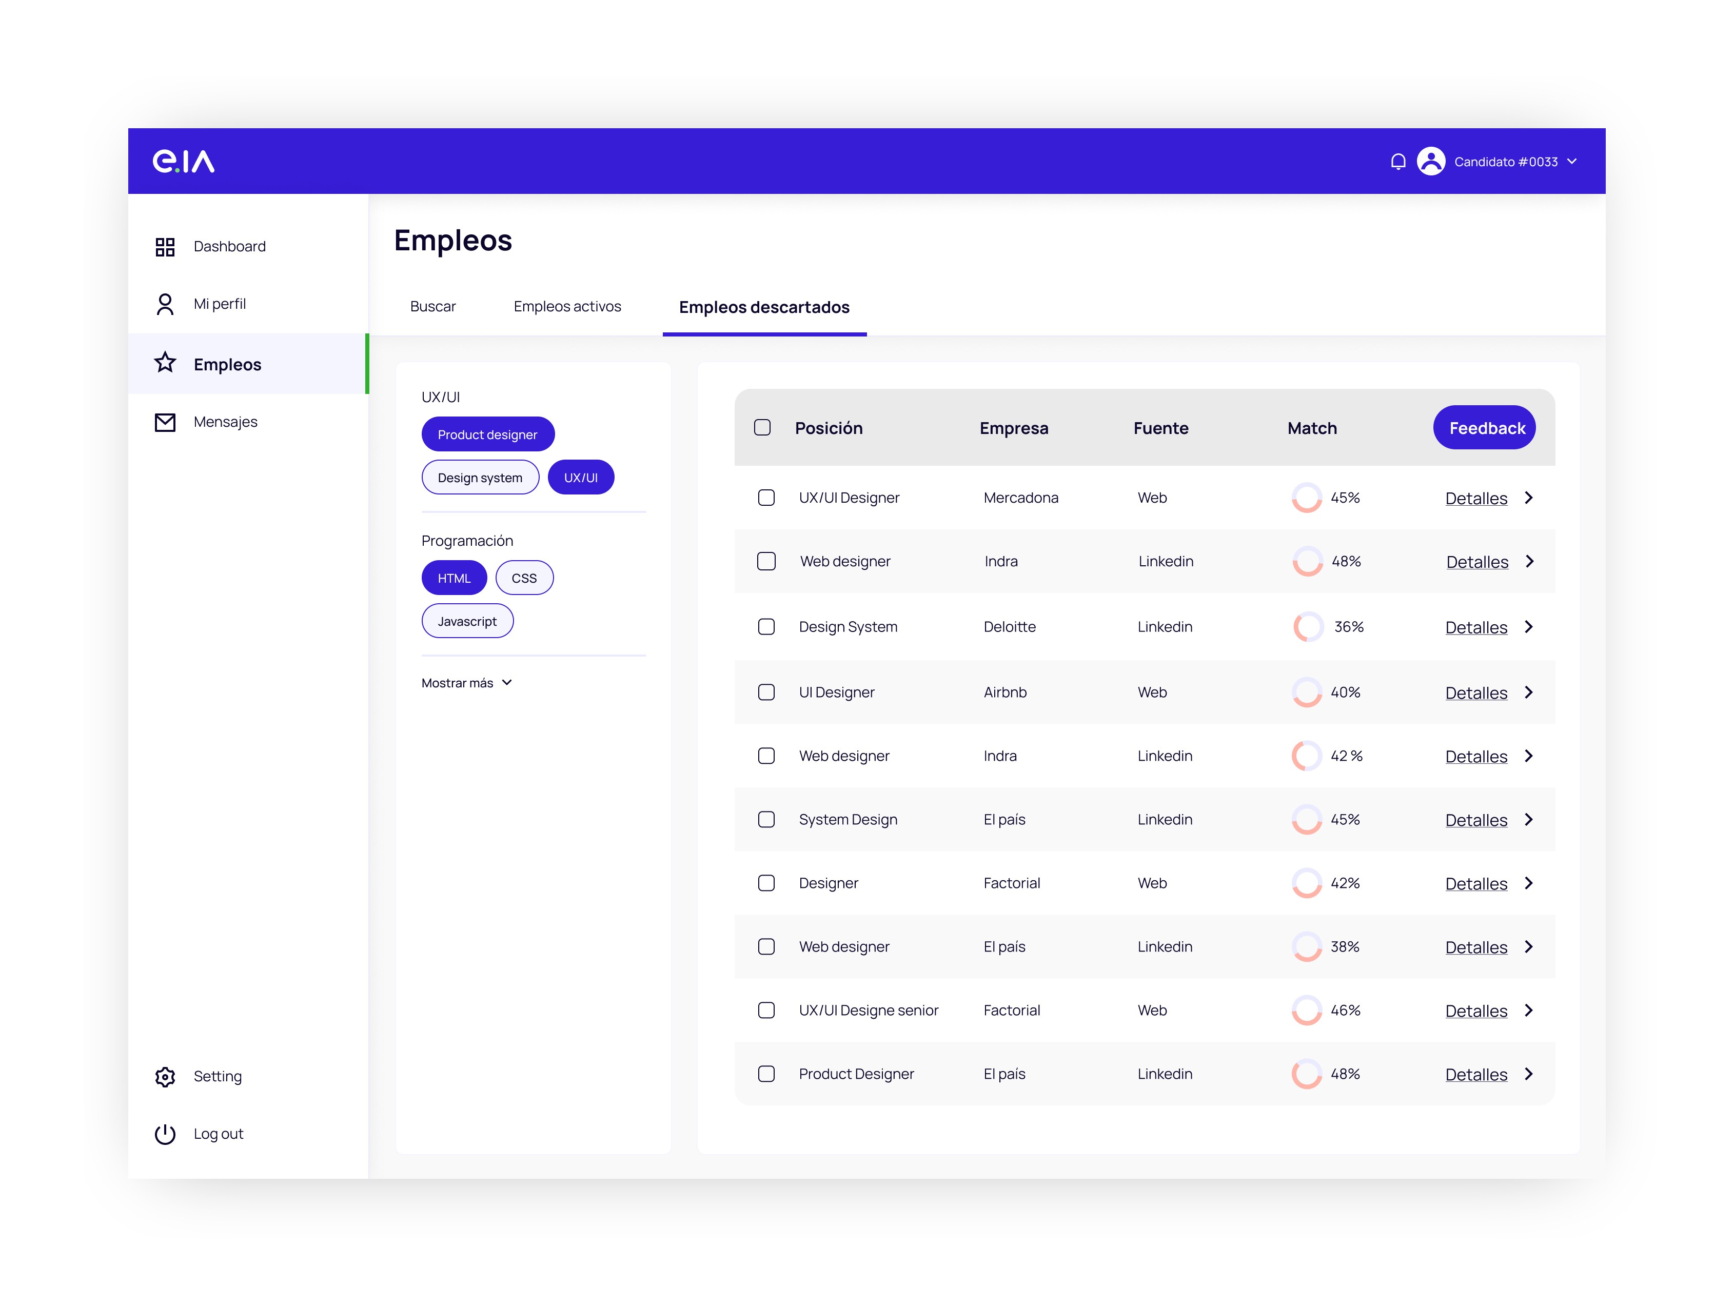1734x1307 pixels.
Task: Toggle the UX/UI filter chip
Action: pos(581,477)
